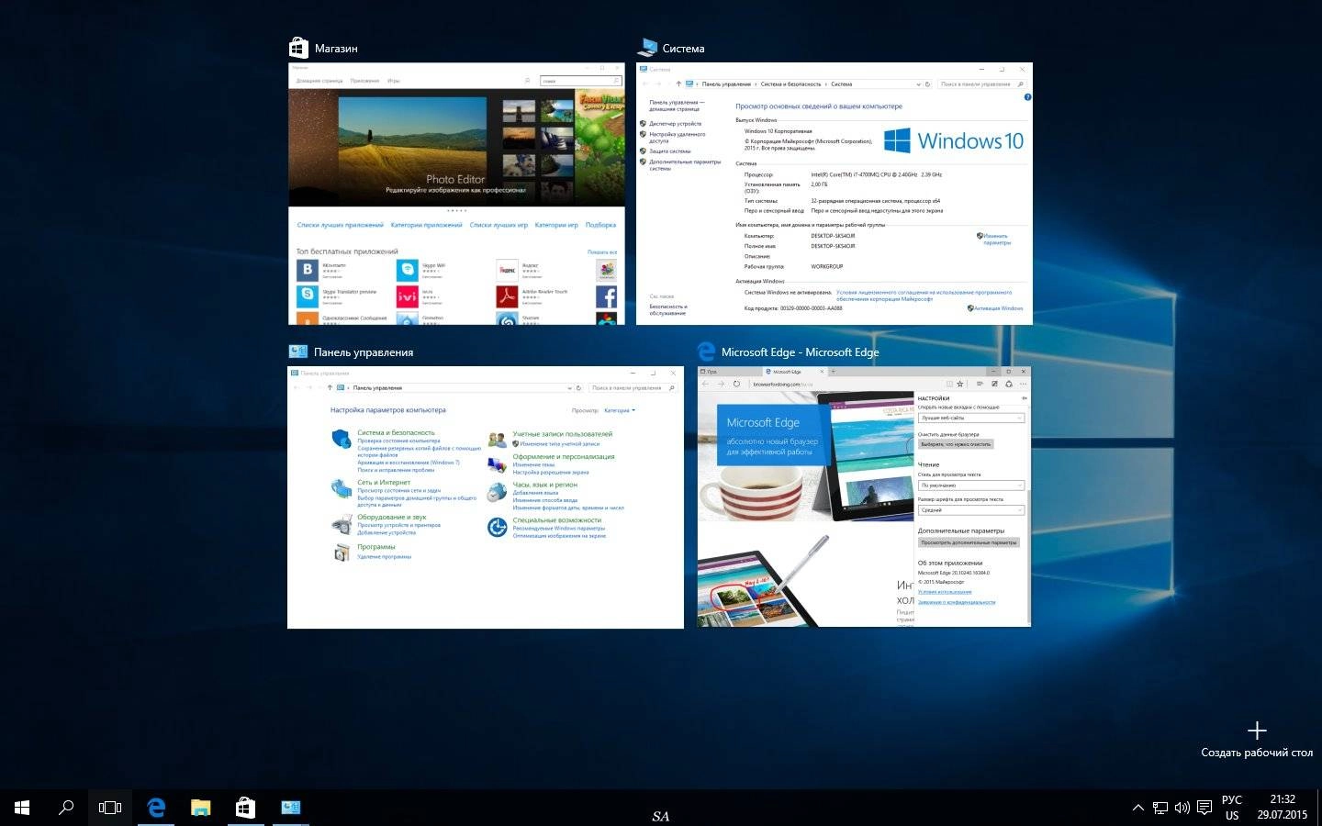Select the Microsoft Edge browser tab
The image size is (1322, 826).
click(x=795, y=372)
